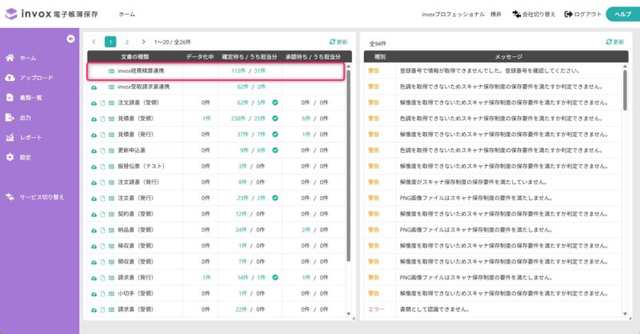This screenshot has height=334, width=640.
Task: Click list icon for 請求書(受領)
Action: tap(111, 310)
